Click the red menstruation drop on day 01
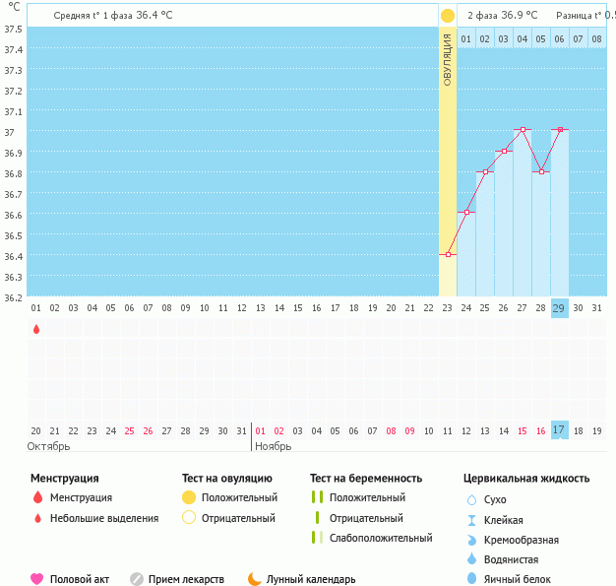 pyautogui.click(x=36, y=329)
